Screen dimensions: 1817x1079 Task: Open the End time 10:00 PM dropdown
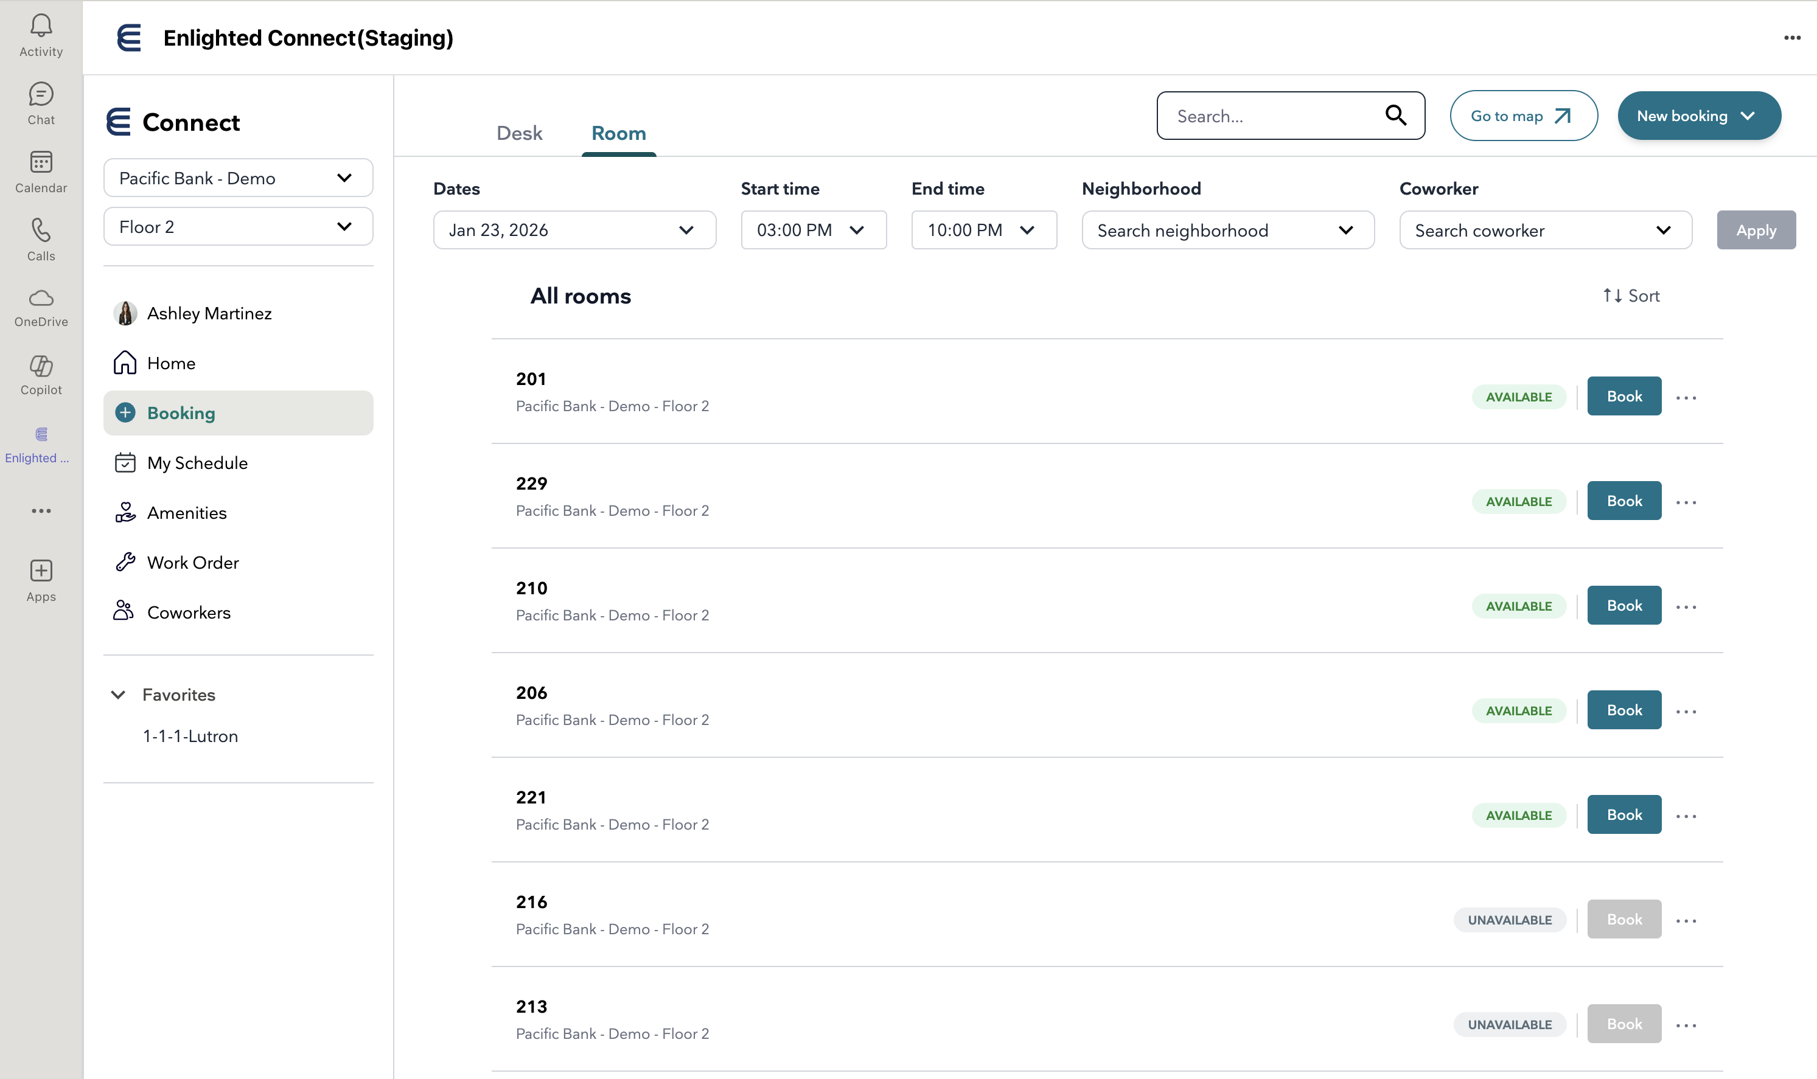pos(983,231)
